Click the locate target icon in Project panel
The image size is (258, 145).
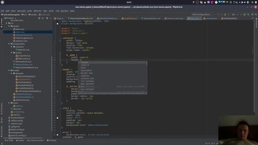(39, 18)
